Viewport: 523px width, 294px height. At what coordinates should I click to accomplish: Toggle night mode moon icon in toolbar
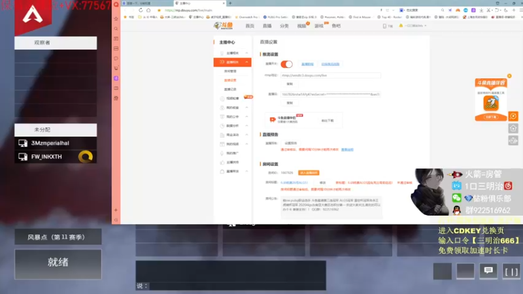(x=505, y=10)
